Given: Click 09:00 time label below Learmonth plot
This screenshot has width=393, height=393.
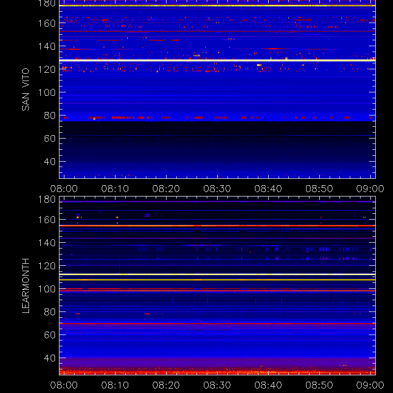Looking at the screenshot, I should pyautogui.click(x=370, y=385).
